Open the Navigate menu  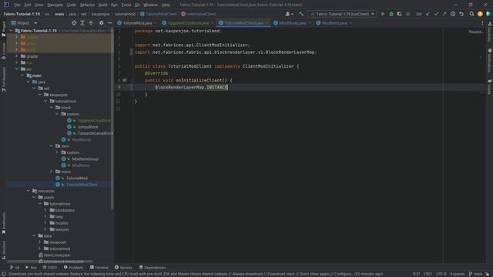coord(55,5)
